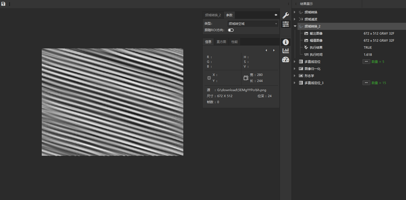Select the 频域转换_2 tab
Image resolution: width=406 pixels, height=200 pixels.
point(213,15)
